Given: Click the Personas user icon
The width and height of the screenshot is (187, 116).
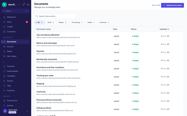Looking at the screenshot, I should pyautogui.click(x=4, y=66).
